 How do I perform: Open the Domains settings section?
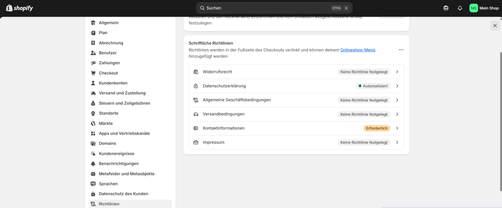click(x=107, y=143)
